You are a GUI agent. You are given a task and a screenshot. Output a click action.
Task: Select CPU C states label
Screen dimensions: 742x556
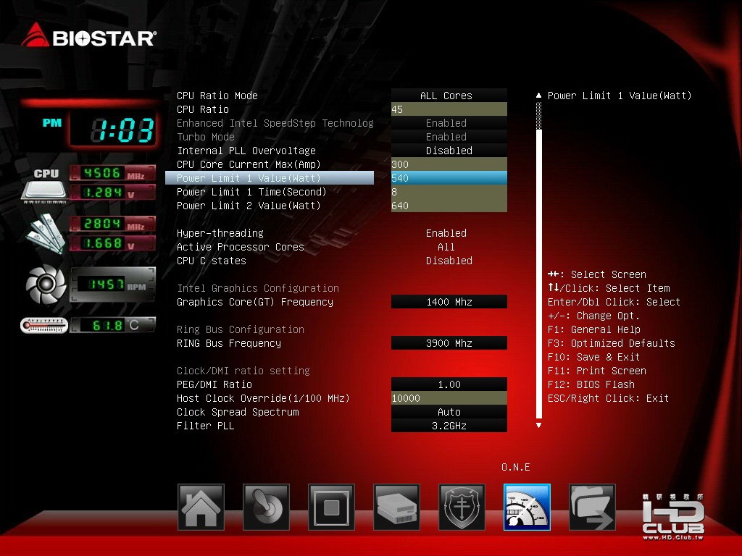pyautogui.click(x=212, y=261)
